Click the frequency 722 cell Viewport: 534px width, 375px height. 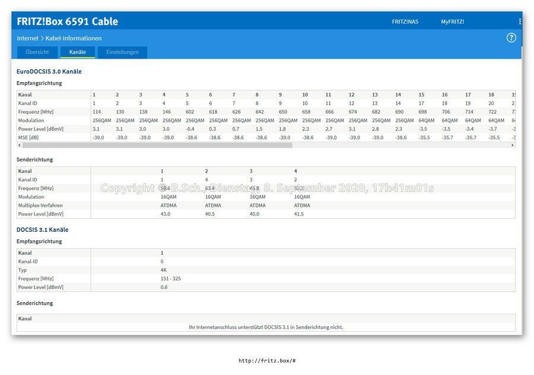492,112
